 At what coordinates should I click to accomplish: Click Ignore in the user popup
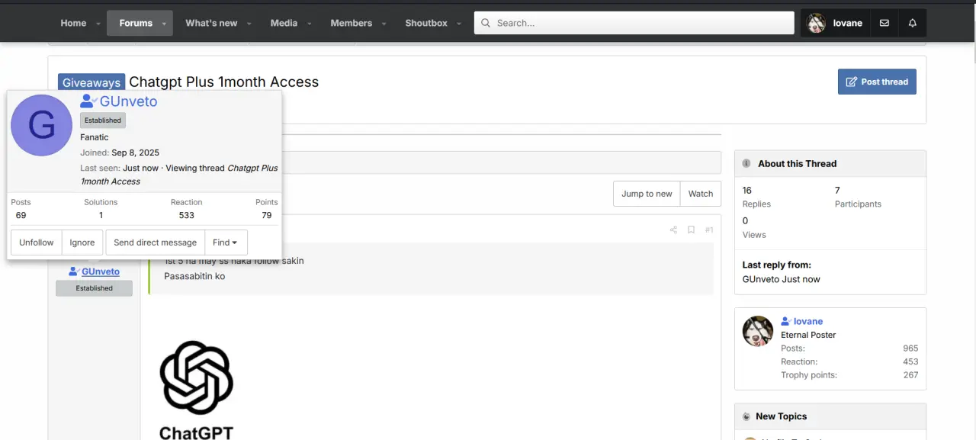pos(82,242)
